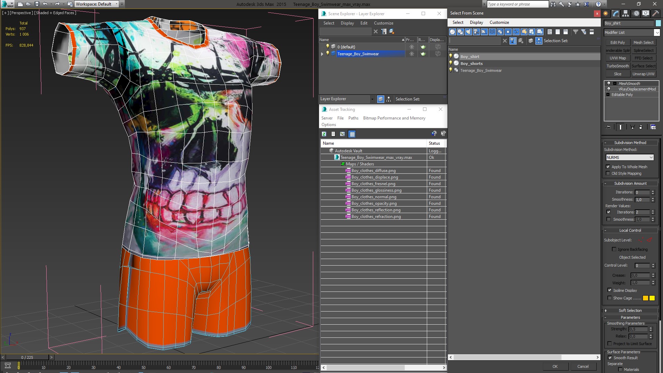Screen dimensions: 663x373
Task: Open the Display command panel tab
Action: (x=646, y=13)
